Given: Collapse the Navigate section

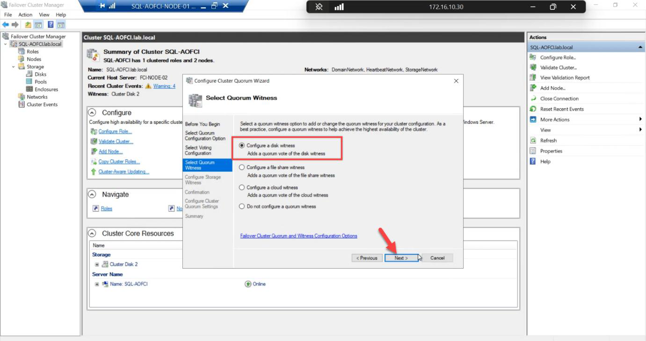Looking at the screenshot, I should (x=93, y=194).
